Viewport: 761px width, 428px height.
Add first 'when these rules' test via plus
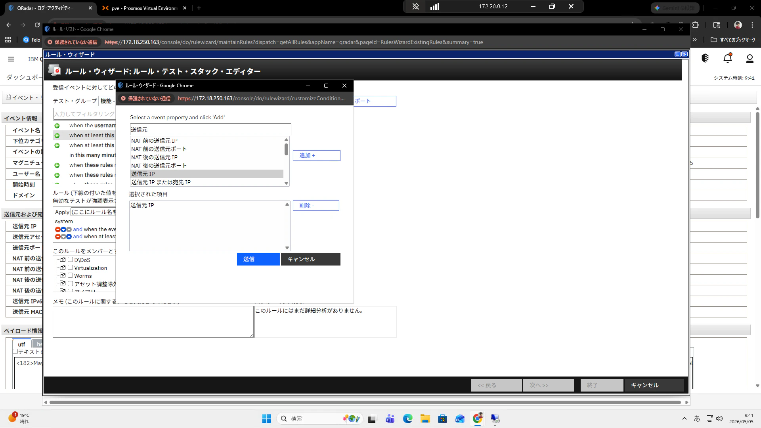pyautogui.click(x=57, y=165)
